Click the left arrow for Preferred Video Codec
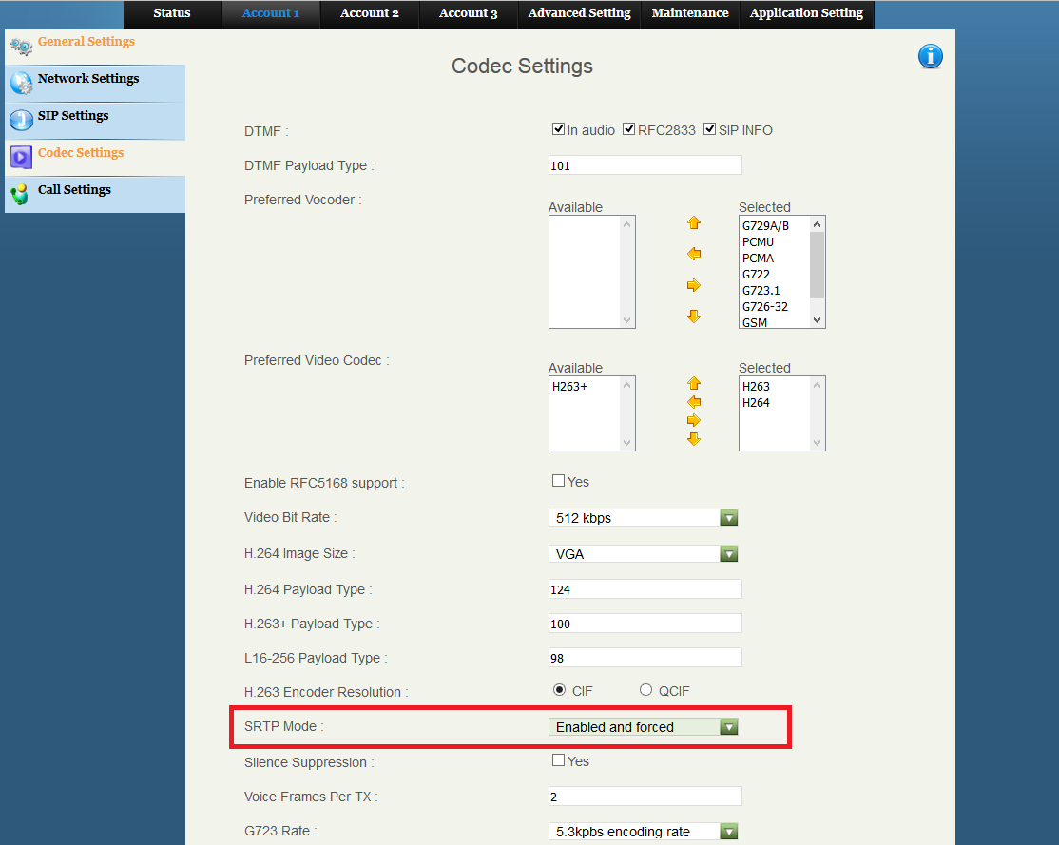 click(694, 402)
